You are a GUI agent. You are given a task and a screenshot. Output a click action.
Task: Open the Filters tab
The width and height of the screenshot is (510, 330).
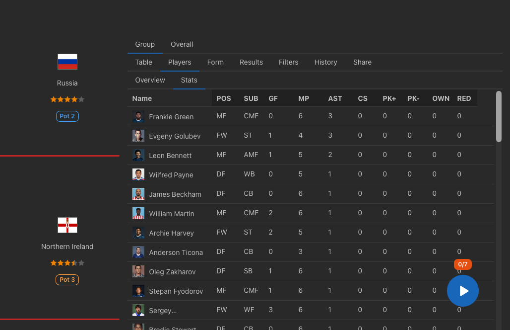289,62
